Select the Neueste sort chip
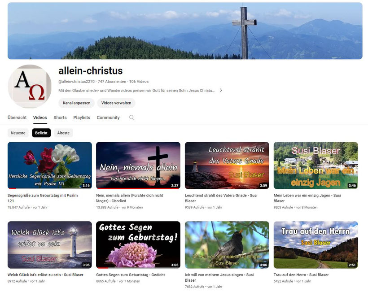Screen dimensions: 368x292 18,133
